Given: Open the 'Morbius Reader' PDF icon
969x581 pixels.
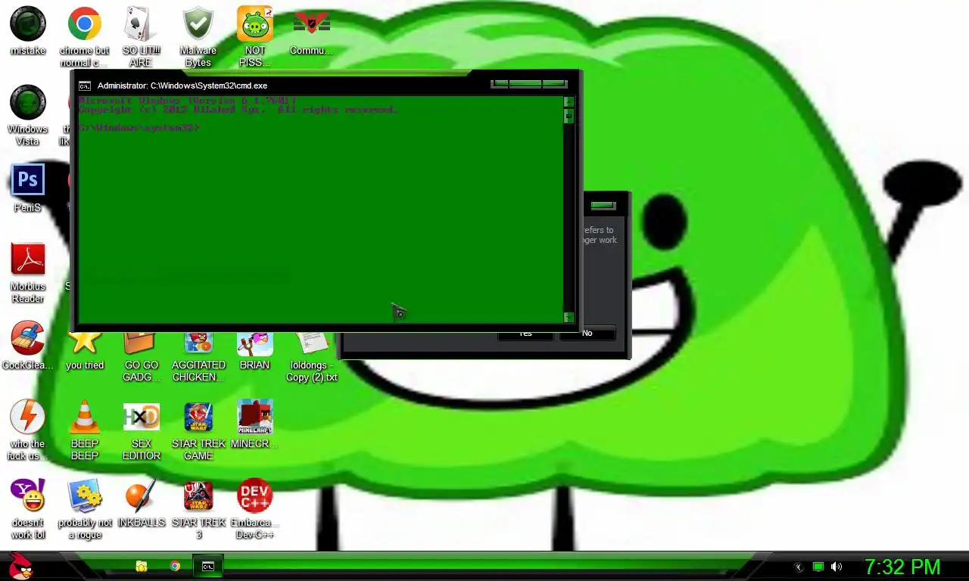Looking at the screenshot, I should click(28, 272).
